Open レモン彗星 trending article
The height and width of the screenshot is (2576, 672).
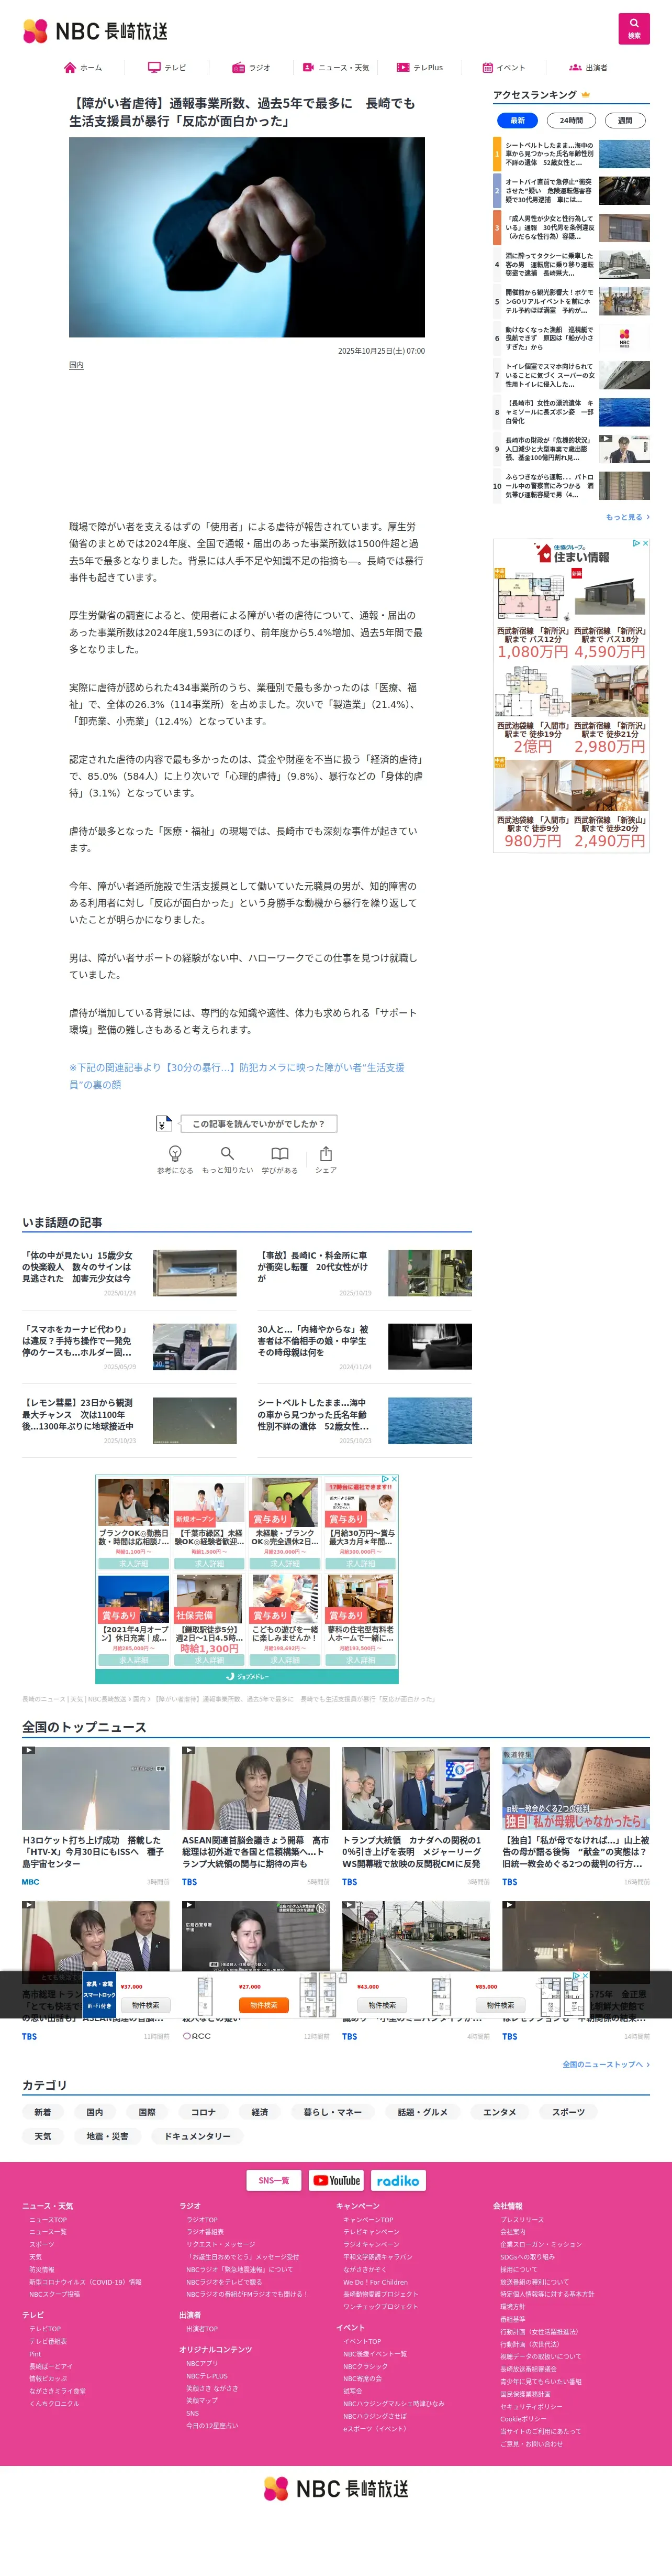pyautogui.click(x=129, y=1420)
